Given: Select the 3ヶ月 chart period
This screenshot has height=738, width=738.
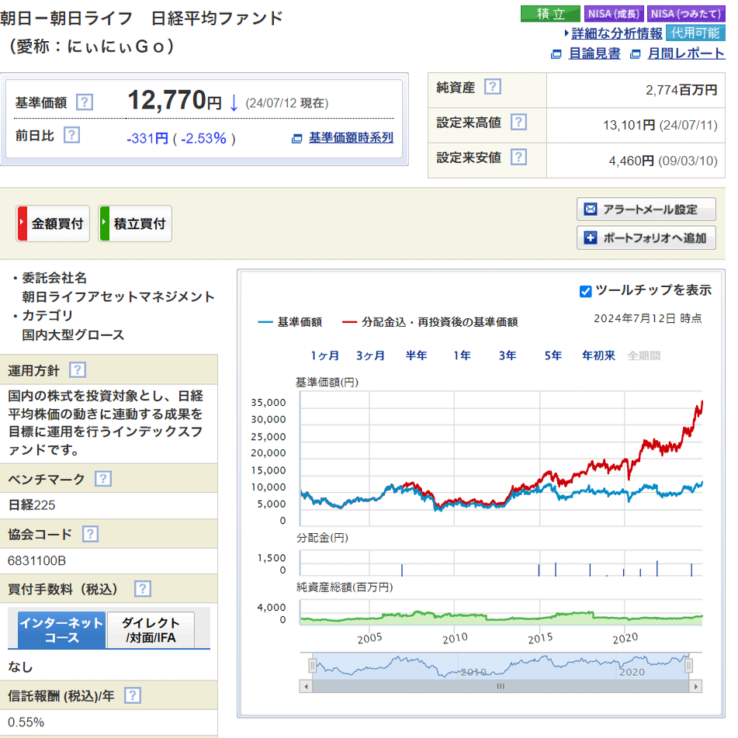Looking at the screenshot, I should pyautogui.click(x=370, y=356).
